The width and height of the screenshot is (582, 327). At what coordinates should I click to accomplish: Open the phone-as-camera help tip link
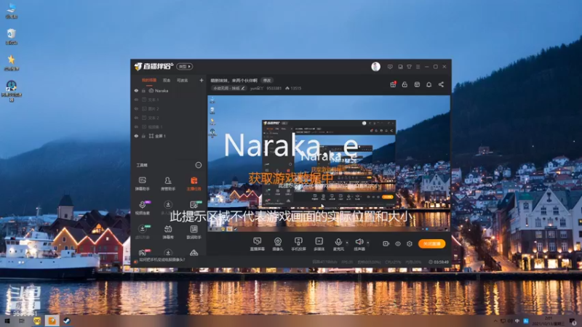[162, 260]
